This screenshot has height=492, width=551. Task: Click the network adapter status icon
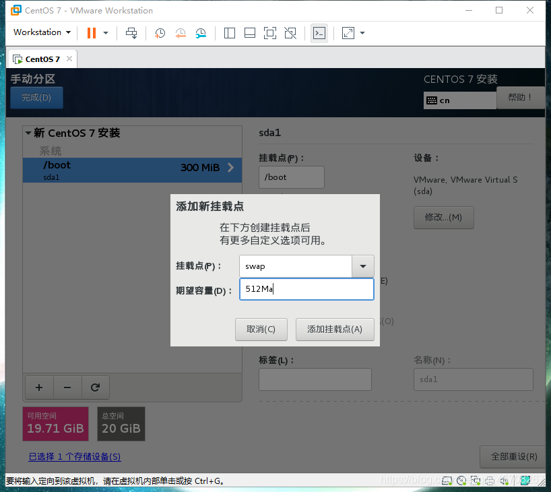pyautogui.click(x=476, y=481)
